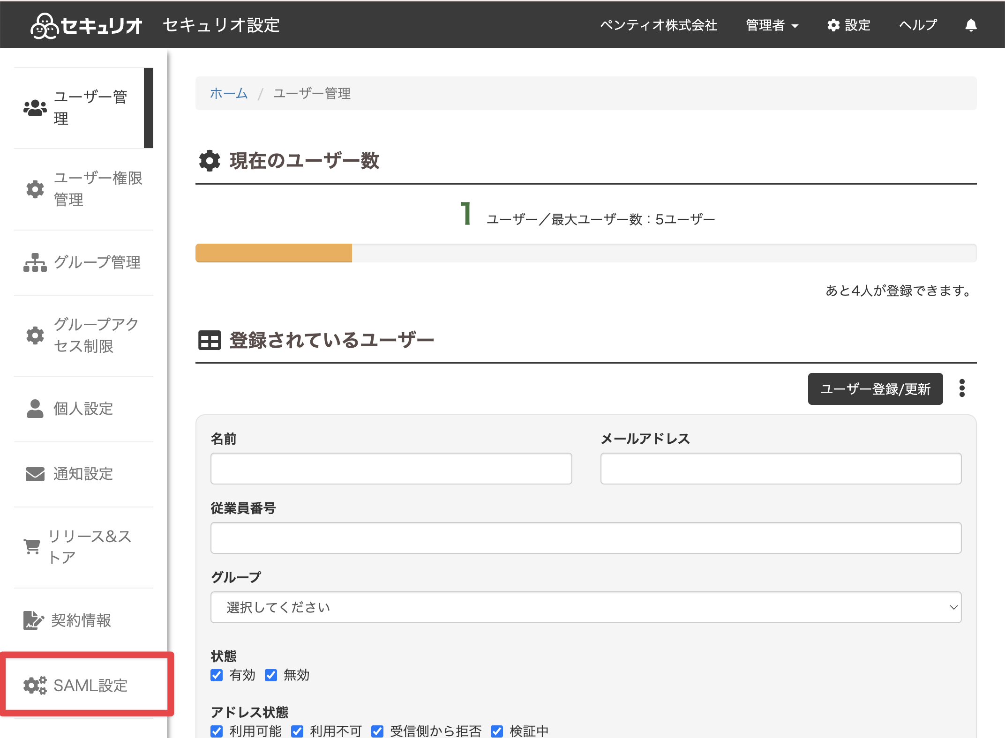Open the グループ dropdown 選択してください
This screenshot has height=738, width=1005.
(586, 607)
